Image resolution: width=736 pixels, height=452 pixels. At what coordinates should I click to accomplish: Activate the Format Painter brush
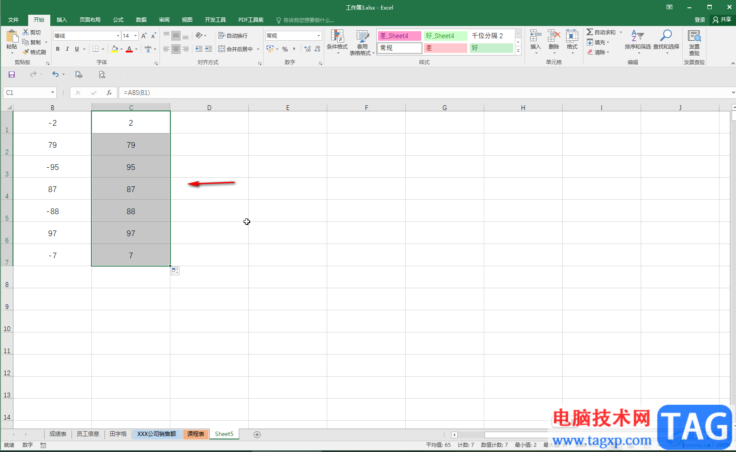pos(26,52)
